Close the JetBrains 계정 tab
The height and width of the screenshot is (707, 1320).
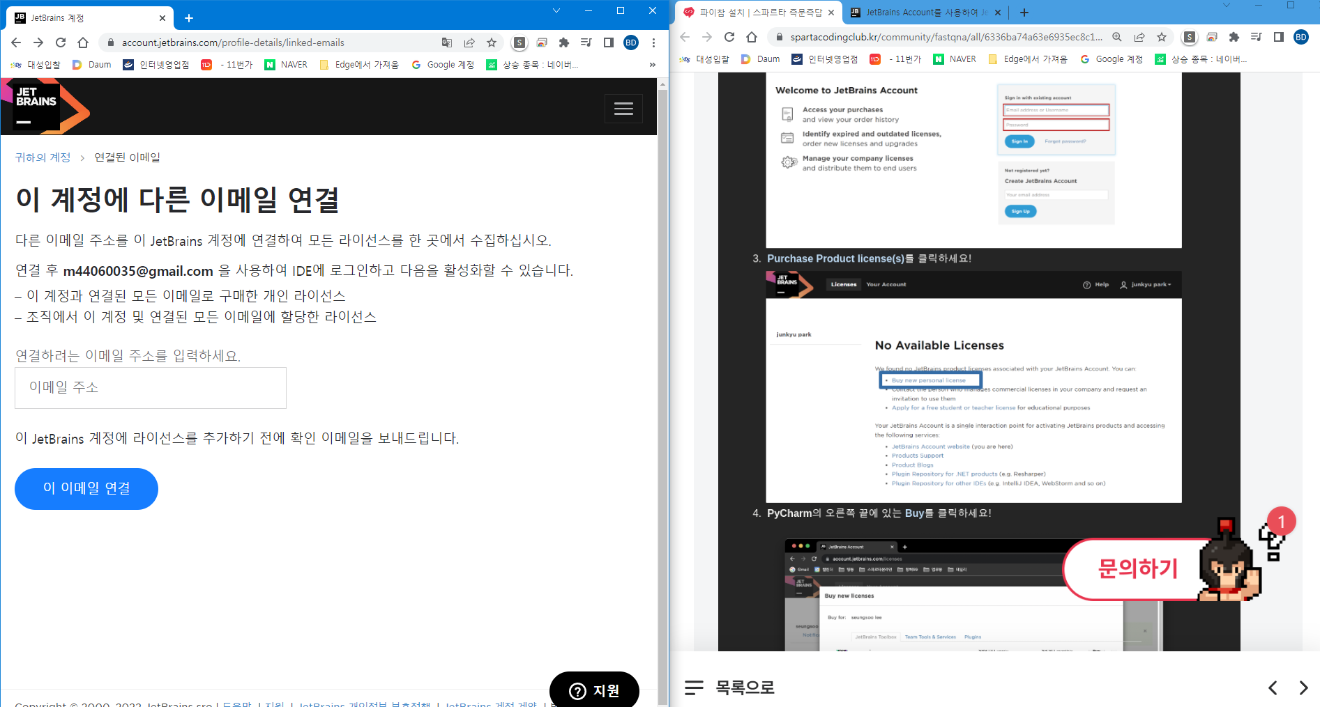coord(162,18)
